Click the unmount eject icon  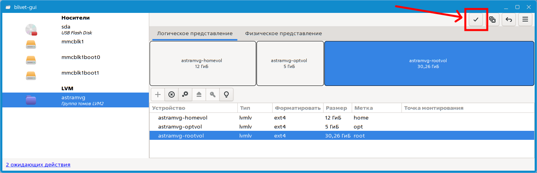[x=199, y=94]
